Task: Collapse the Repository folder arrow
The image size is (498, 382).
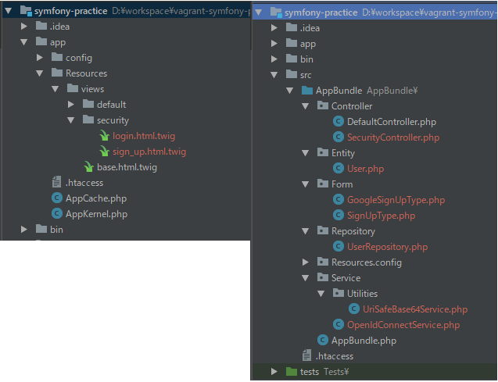Action: pos(305,231)
